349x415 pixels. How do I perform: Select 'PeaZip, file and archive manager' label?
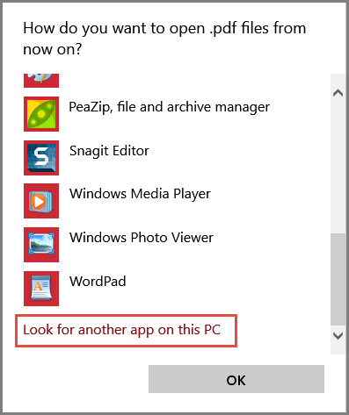click(169, 107)
